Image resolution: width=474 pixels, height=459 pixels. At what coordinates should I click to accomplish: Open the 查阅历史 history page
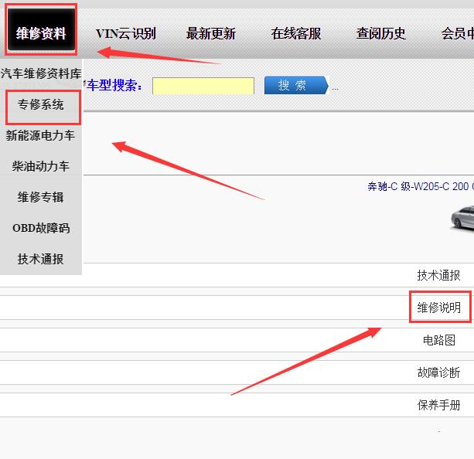(x=380, y=33)
